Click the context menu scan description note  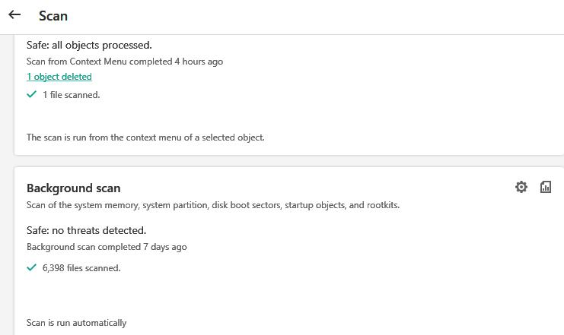(145, 137)
